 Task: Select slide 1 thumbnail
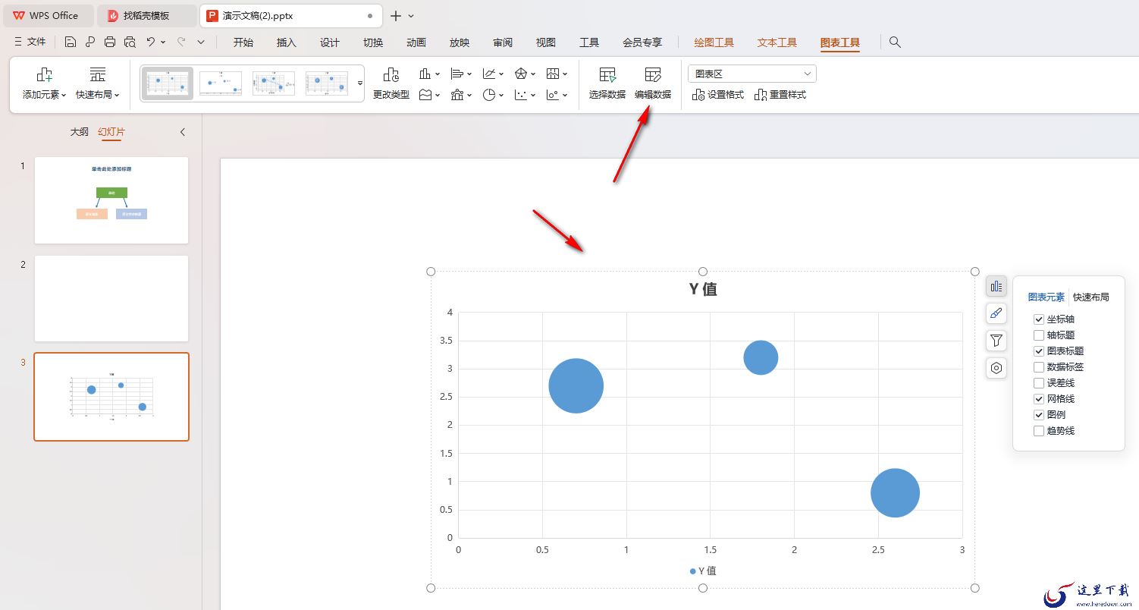click(x=111, y=200)
